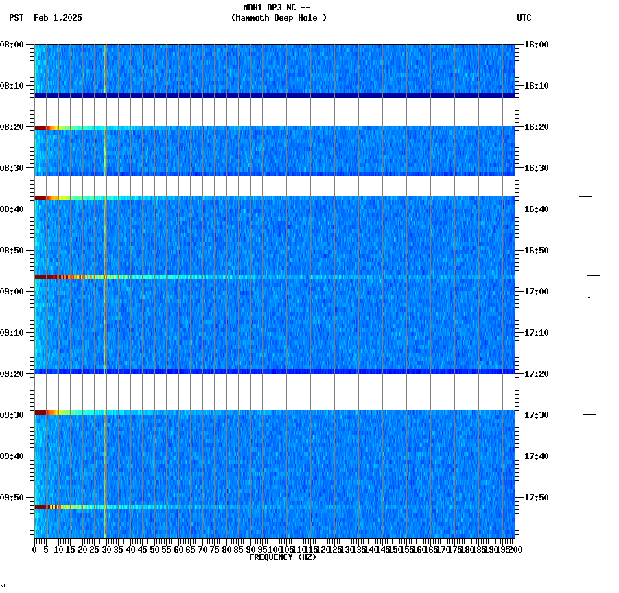
Task: Toggle the dark blue band near 08:12
Action: click(275, 95)
